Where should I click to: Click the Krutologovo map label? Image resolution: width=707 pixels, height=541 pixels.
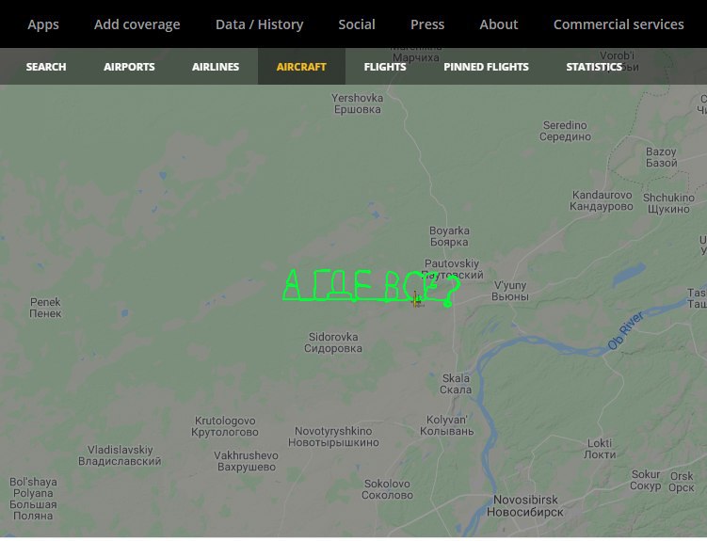[x=225, y=426]
